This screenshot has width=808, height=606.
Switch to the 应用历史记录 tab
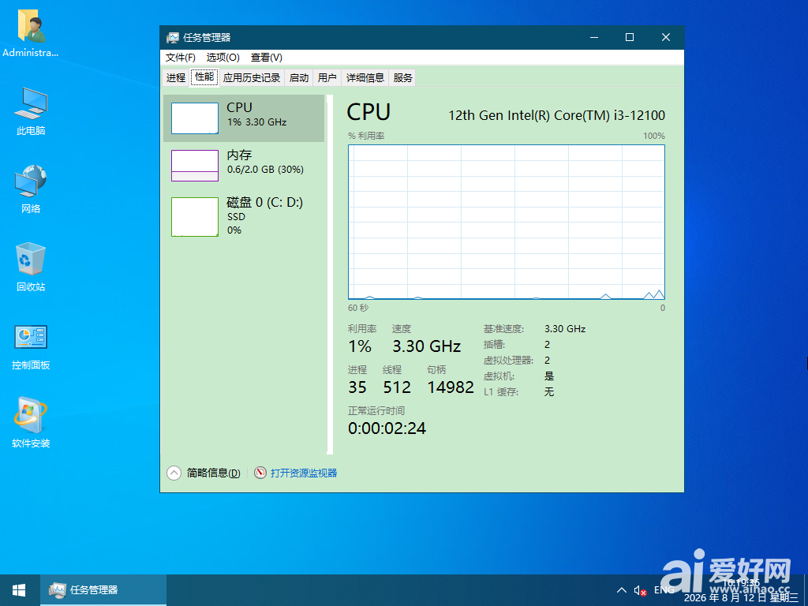(252, 78)
